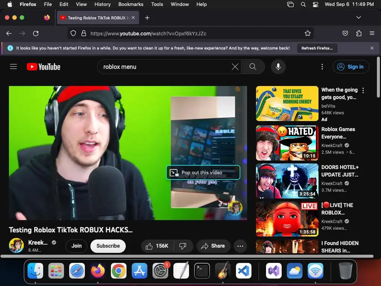The image size is (381, 286).
Task: Click the Firefox URL address bar
Action: point(190,33)
